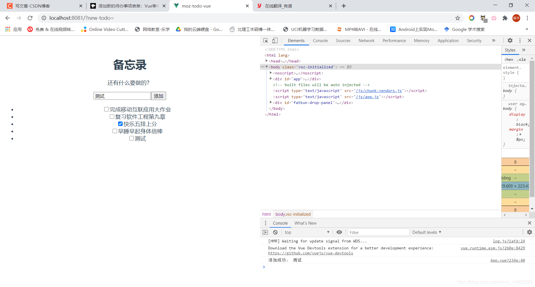The width and height of the screenshot is (535, 287).
Task: Click the colorful circle extension icon
Action: 471,18
